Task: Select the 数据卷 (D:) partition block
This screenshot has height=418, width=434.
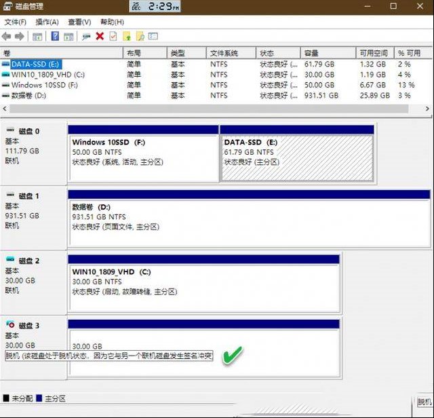Action: [x=249, y=218]
